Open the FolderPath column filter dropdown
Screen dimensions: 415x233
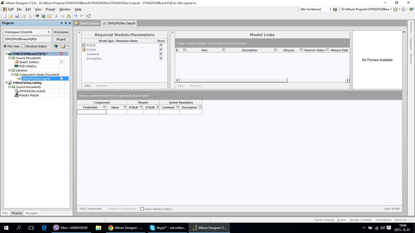(x=104, y=107)
